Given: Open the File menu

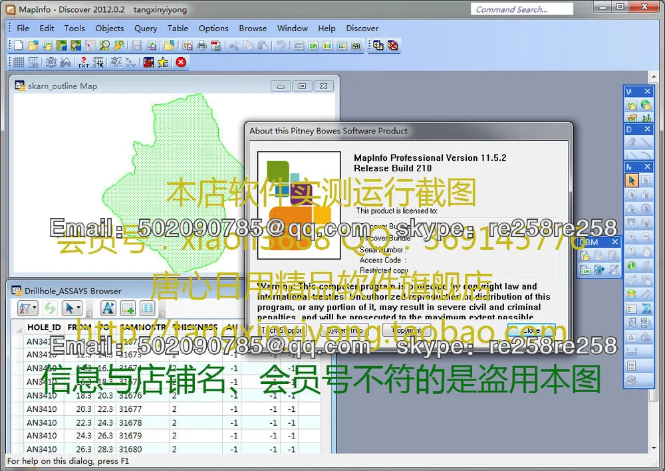Looking at the screenshot, I should click(x=23, y=29).
